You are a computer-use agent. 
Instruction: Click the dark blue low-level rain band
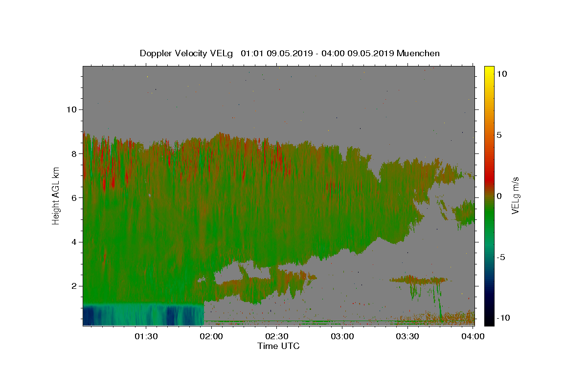143,315
